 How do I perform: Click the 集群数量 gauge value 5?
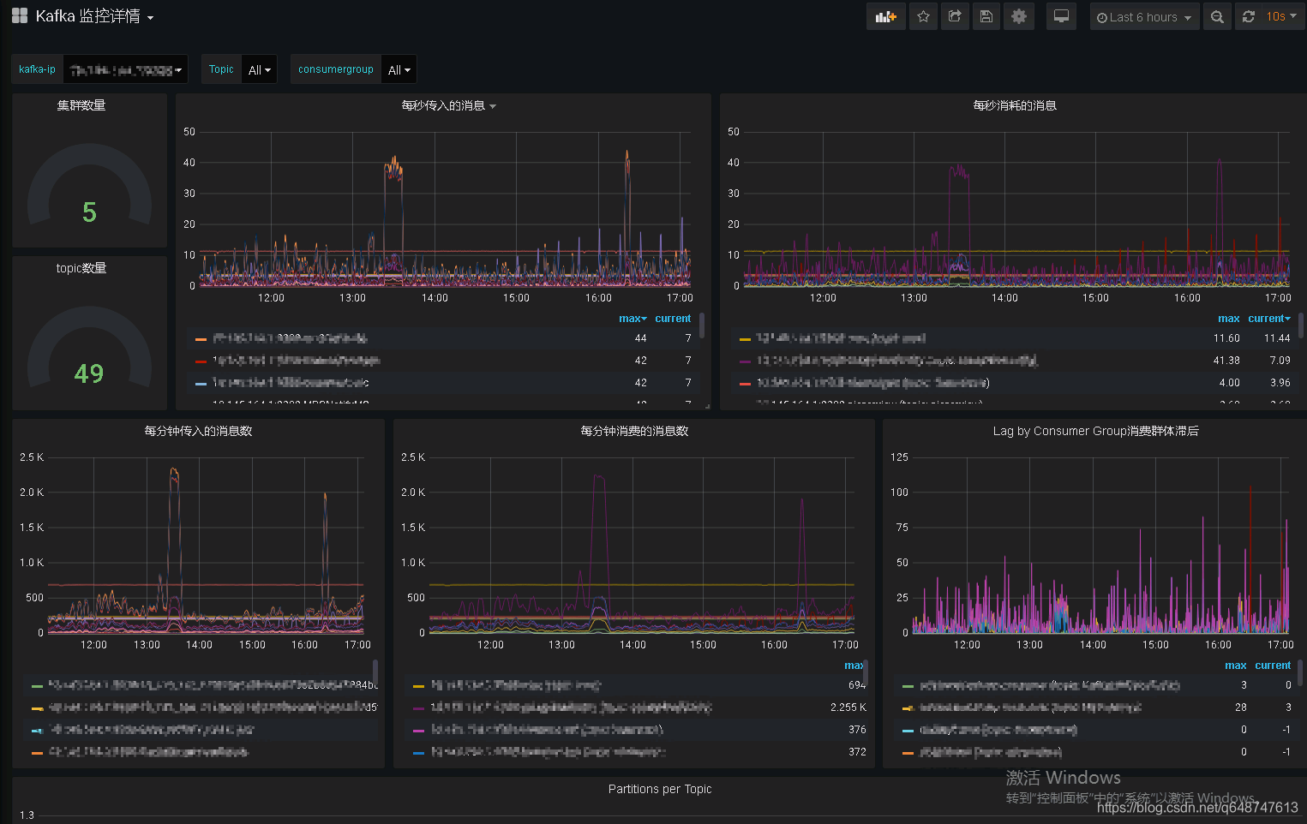[x=89, y=212]
